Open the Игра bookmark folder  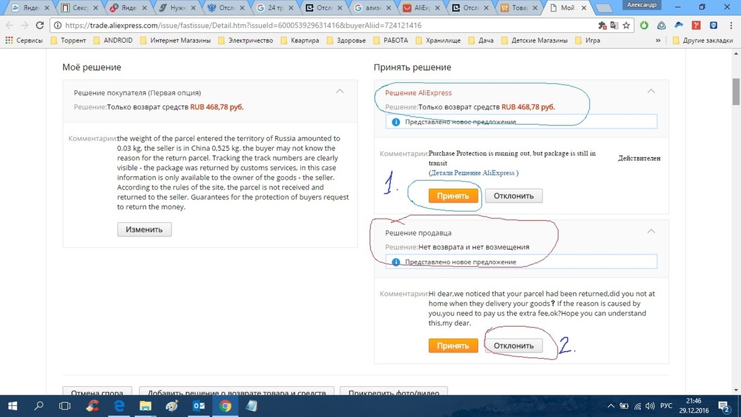(x=587, y=40)
